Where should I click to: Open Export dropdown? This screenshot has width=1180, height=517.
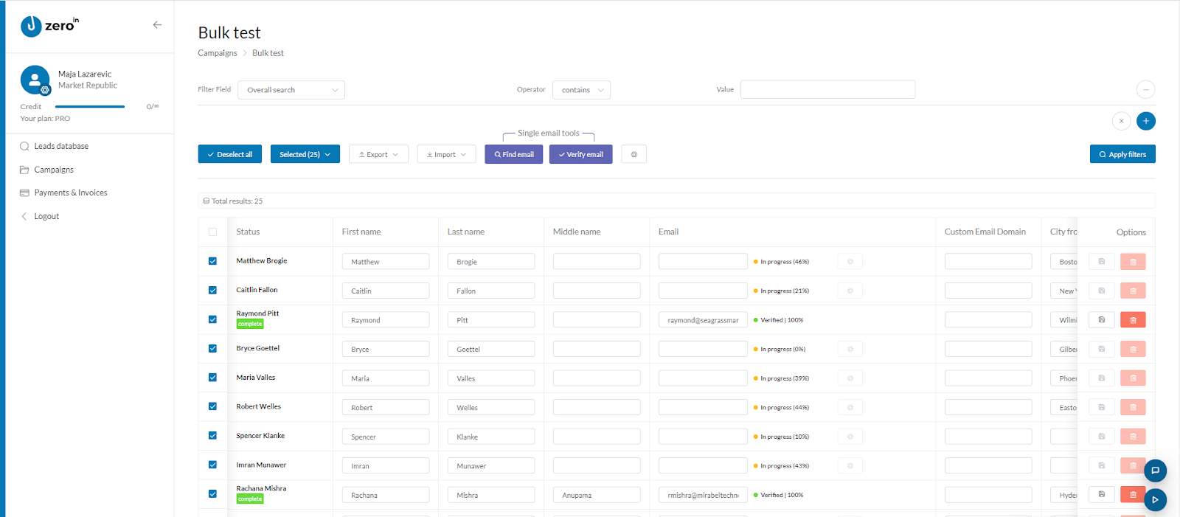(378, 154)
